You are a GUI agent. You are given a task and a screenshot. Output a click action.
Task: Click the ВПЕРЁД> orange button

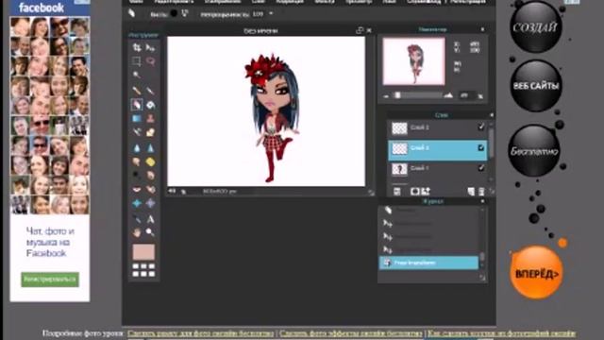click(536, 273)
